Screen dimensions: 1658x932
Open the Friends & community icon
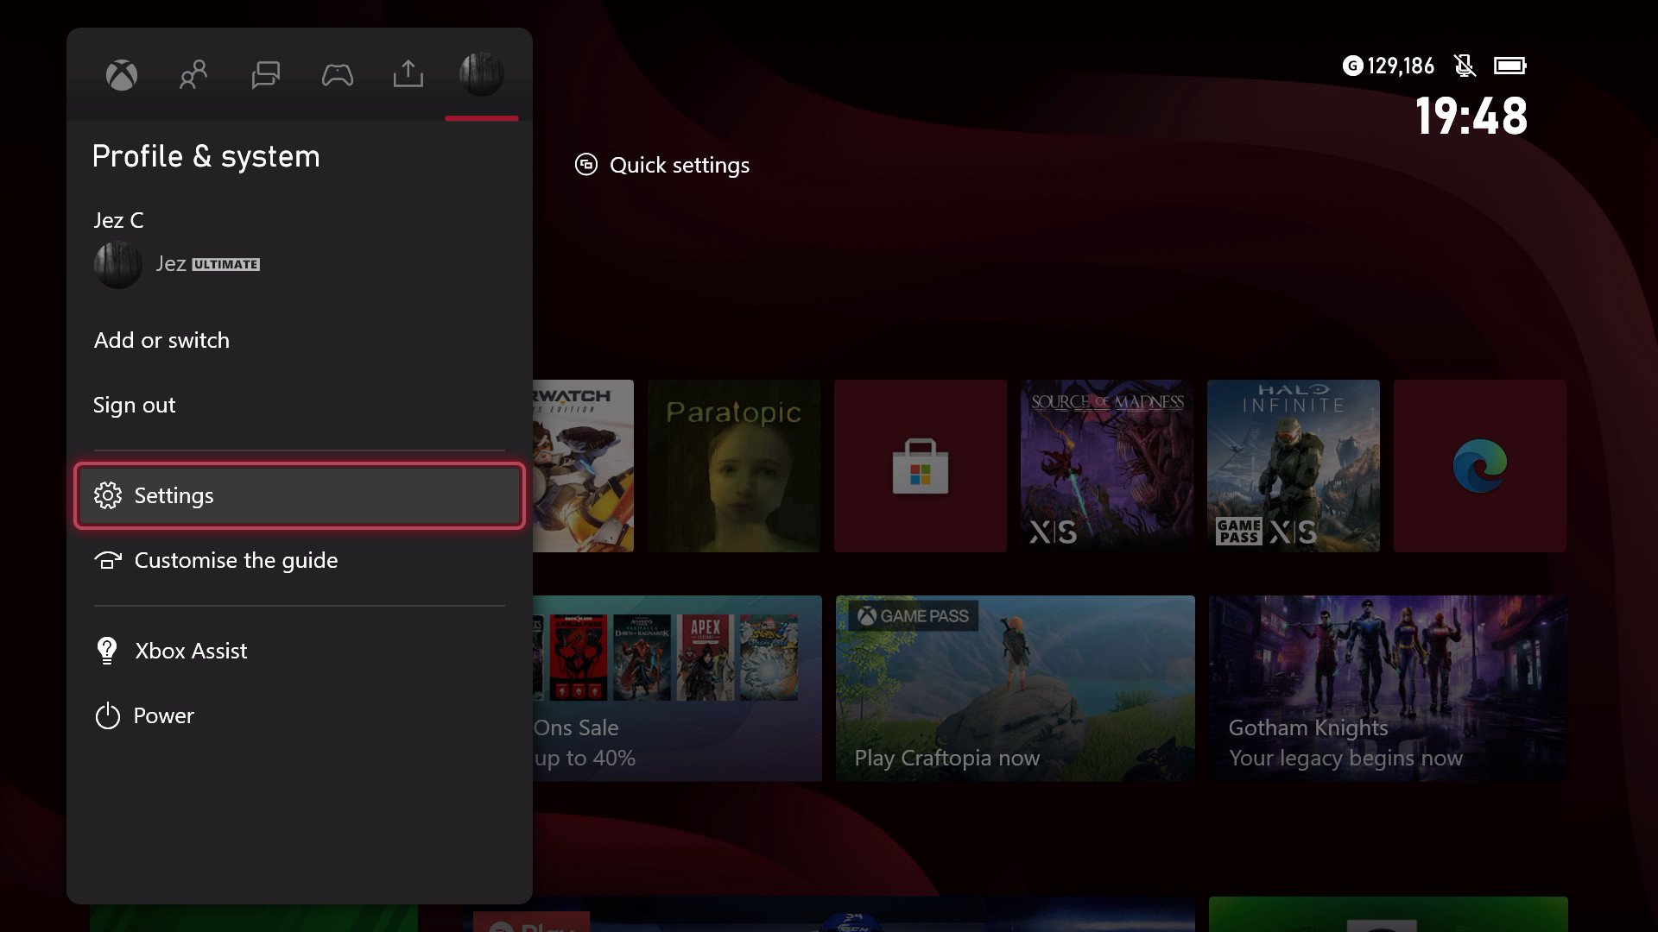pos(193,74)
